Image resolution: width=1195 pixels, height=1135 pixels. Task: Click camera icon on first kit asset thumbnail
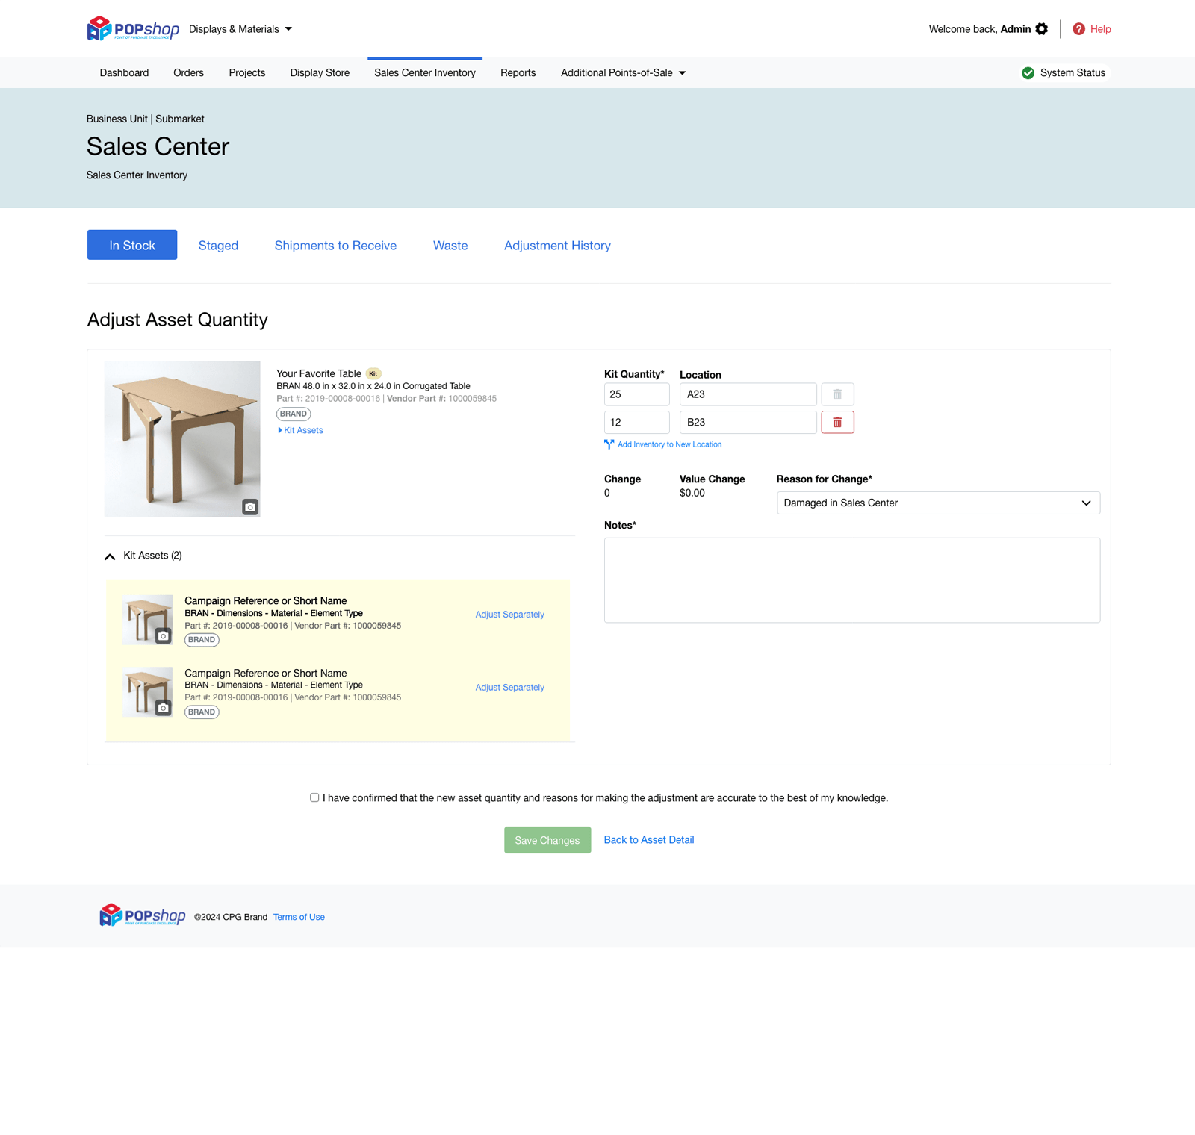coord(163,636)
